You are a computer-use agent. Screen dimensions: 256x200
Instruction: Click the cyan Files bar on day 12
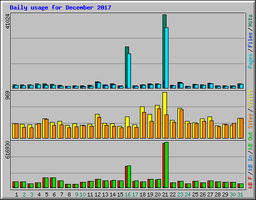[x=99, y=85]
